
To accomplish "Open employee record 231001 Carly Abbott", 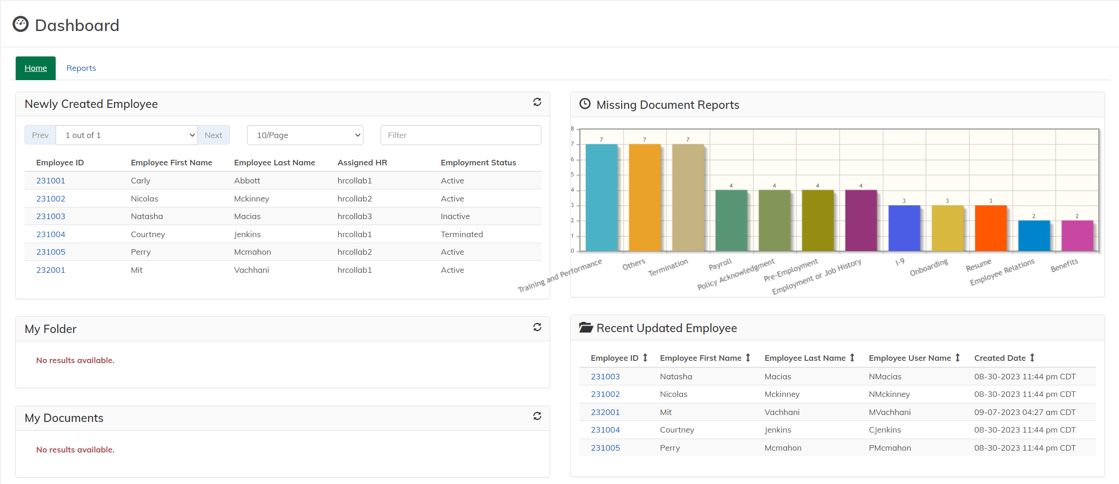I will tap(51, 180).
